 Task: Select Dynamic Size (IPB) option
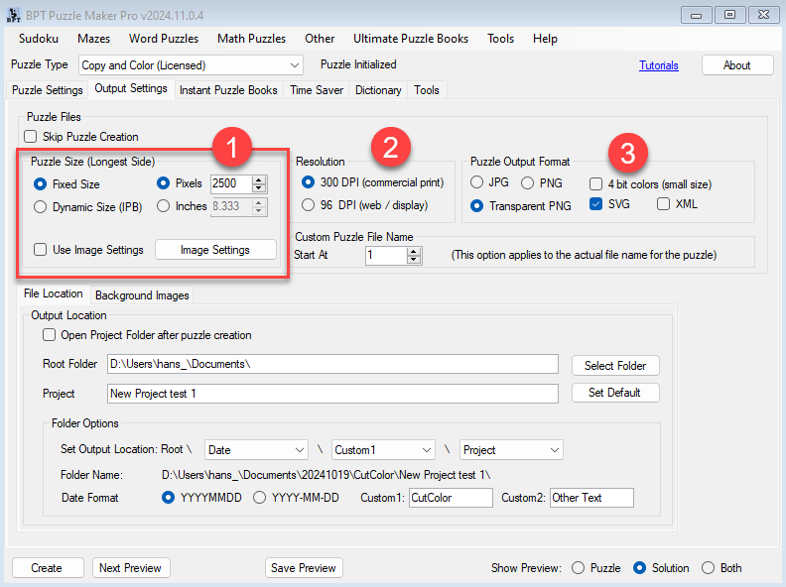click(41, 207)
